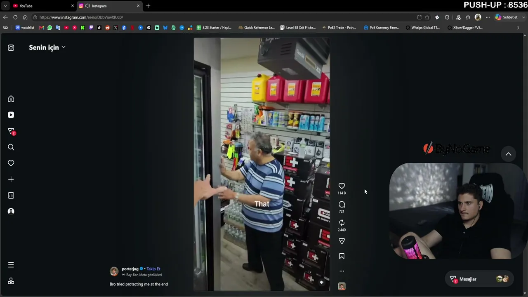Open the '3.23 Starter / Hapl...' bookmark

pos(214,28)
